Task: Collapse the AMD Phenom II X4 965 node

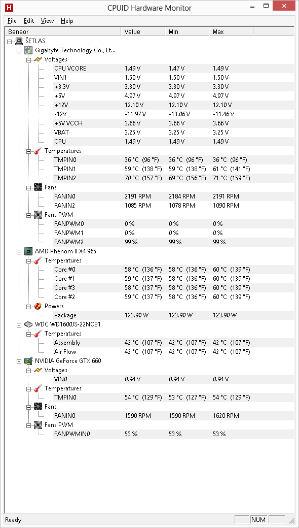Action: click(19, 251)
